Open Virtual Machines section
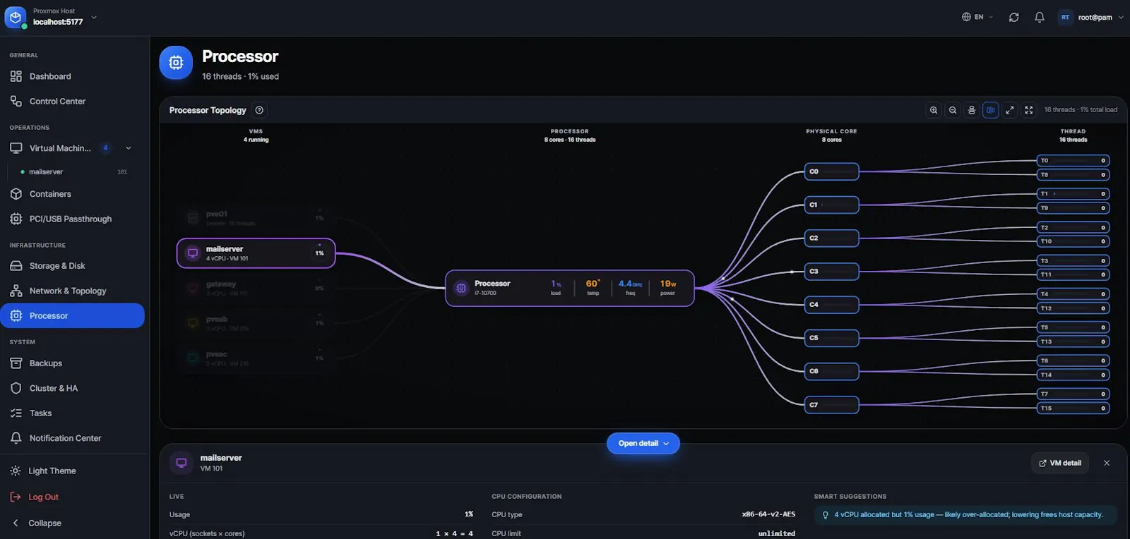Image resolution: width=1130 pixels, height=539 pixels. tap(60, 148)
